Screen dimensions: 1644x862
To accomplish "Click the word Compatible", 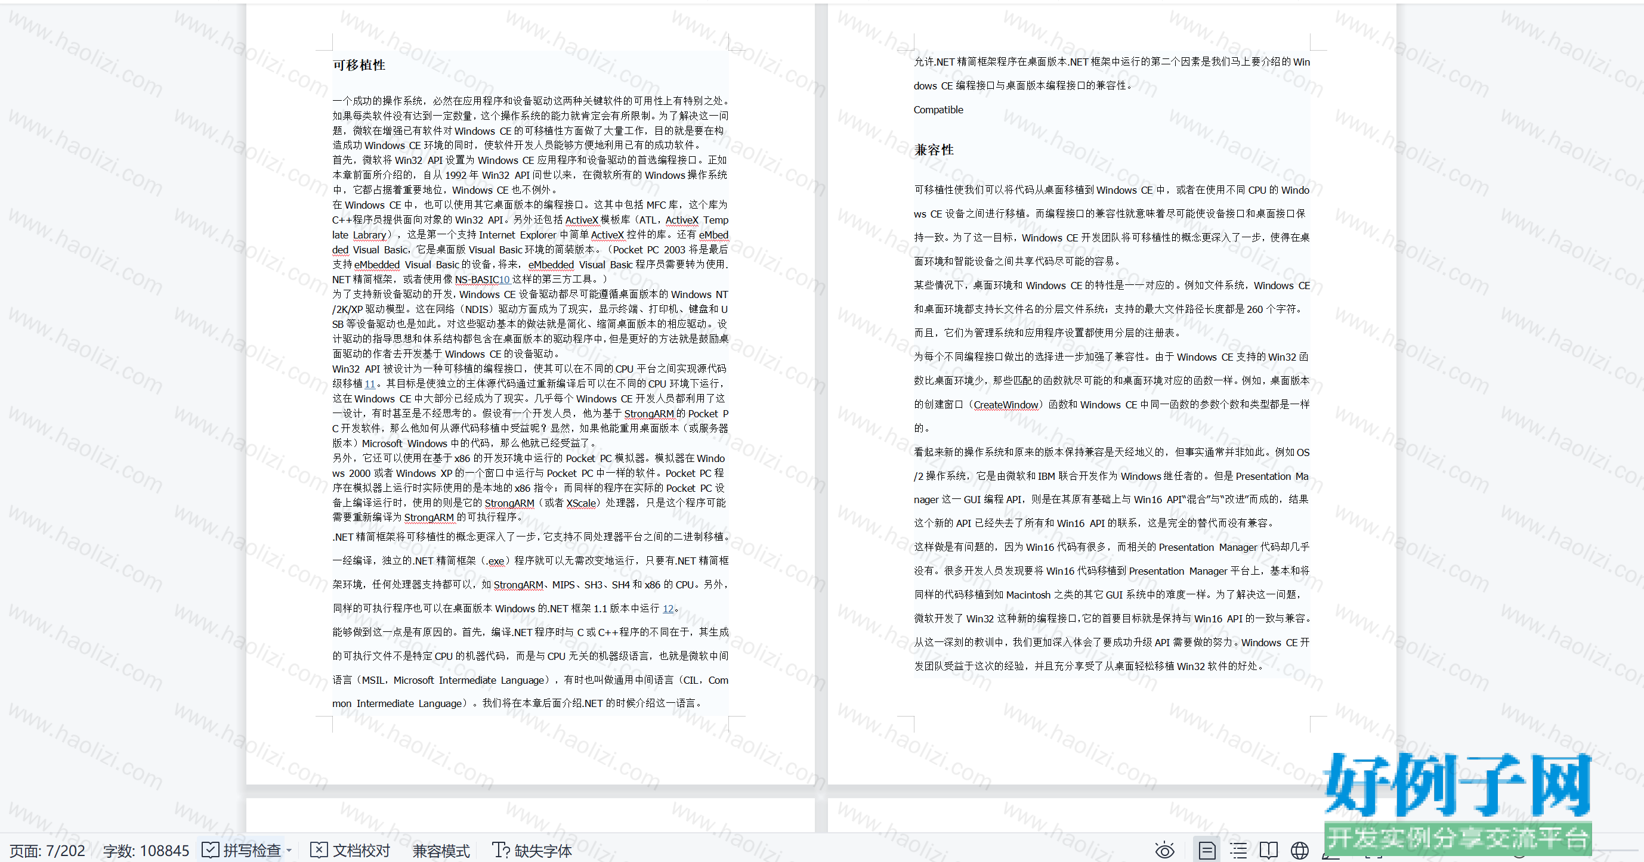I will (x=938, y=110).
